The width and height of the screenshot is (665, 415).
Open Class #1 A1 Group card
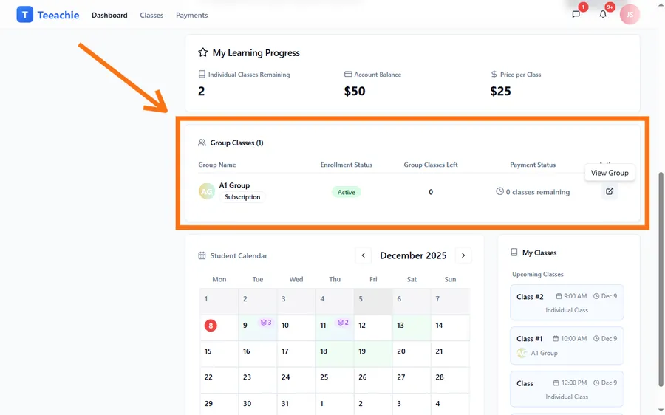coord(566,346)
